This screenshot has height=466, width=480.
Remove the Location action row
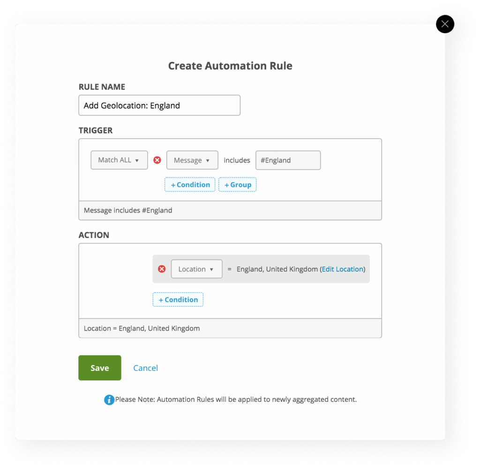(x=162, y=269)
